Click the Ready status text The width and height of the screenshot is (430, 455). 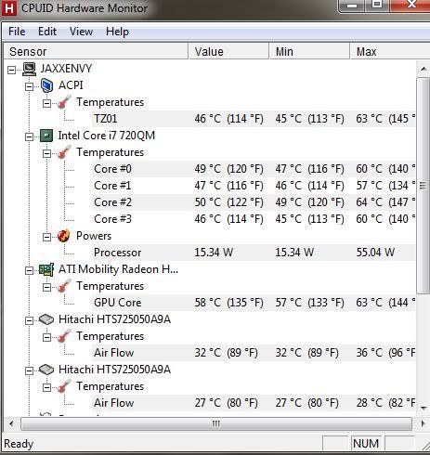[19, 444]
